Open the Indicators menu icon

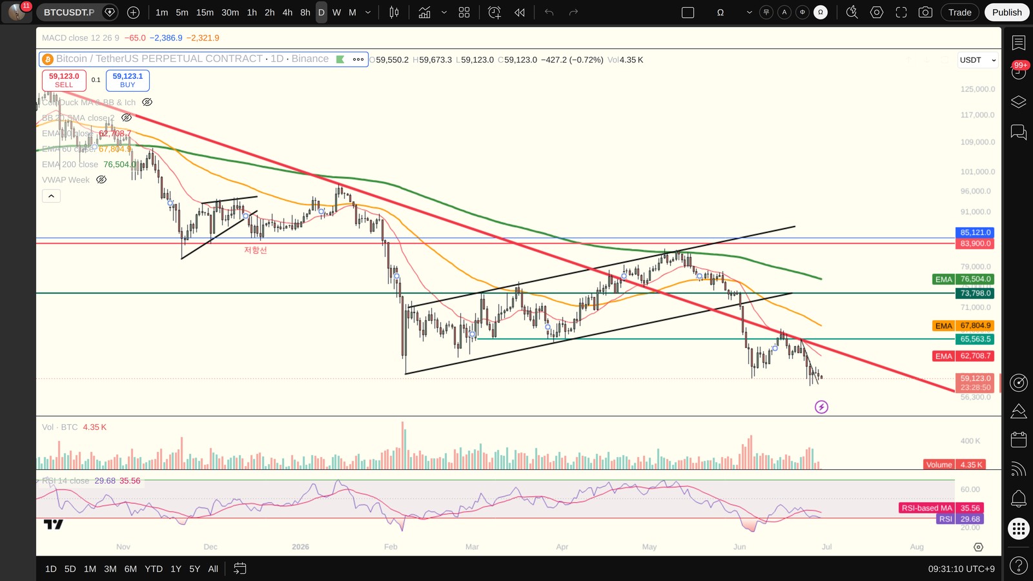point(424,12)
